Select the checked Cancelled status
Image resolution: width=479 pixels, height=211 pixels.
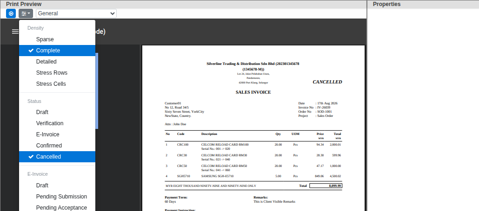57,157
